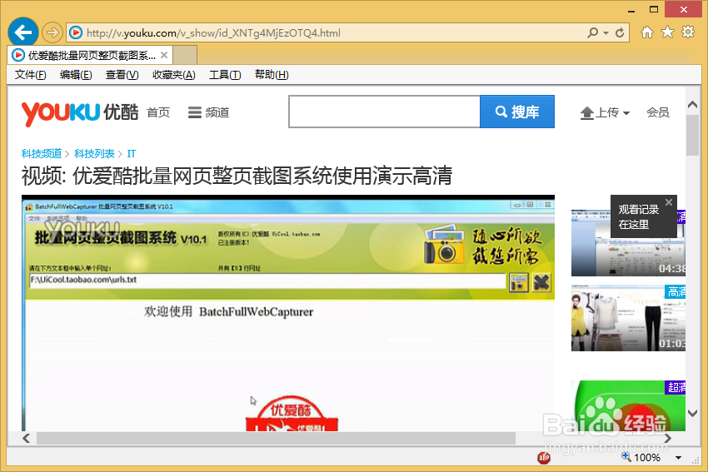Viewport: 708px width, 472px height.
Task: Open the 文件(F) menu
Action: click(x=30, y=74)
